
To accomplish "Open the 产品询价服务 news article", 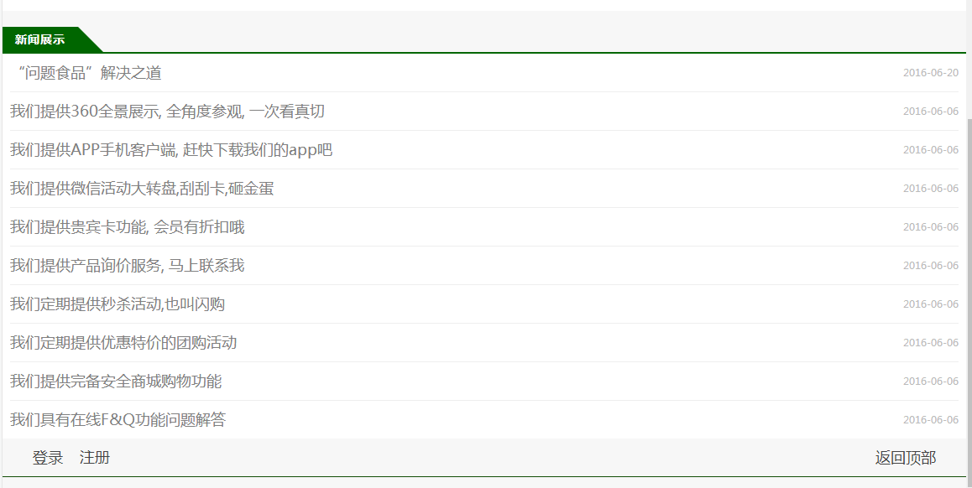I will [x=127, y=266].
